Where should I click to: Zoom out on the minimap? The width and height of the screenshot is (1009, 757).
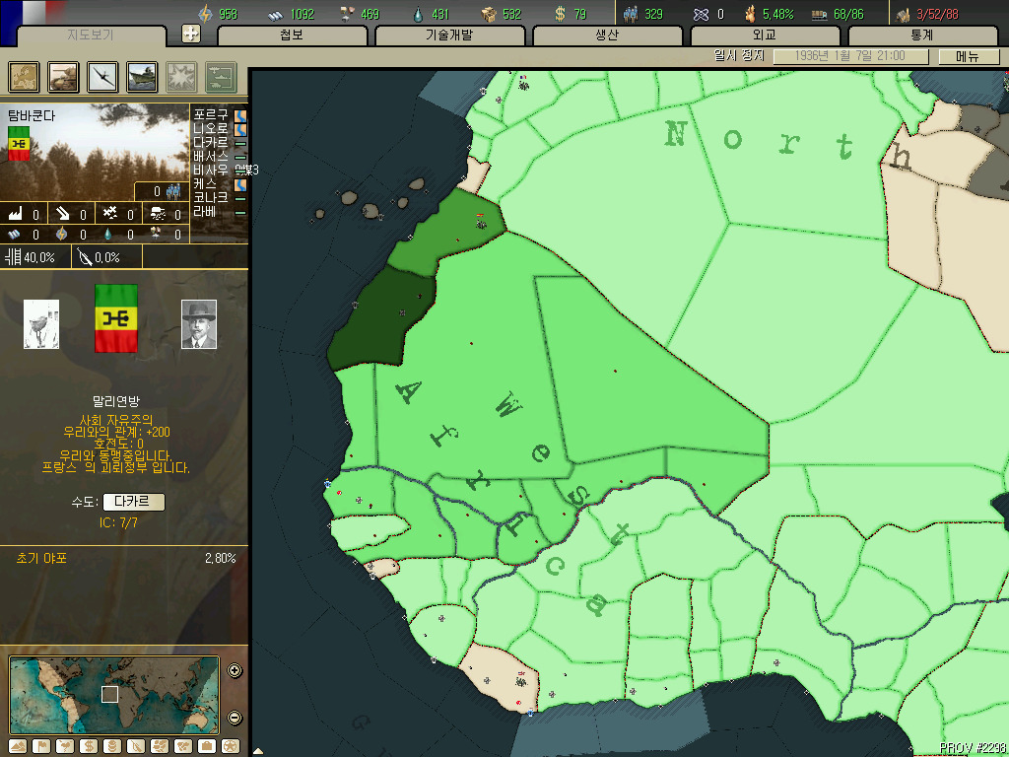235,718
